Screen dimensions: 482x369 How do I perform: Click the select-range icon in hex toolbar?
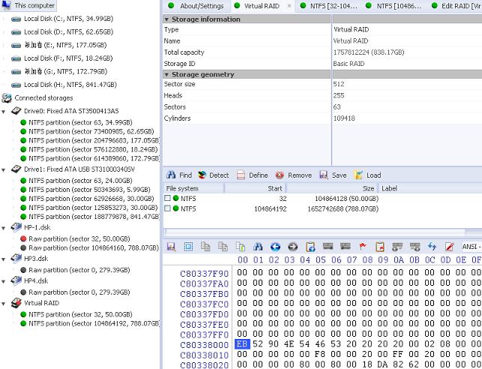188,246
